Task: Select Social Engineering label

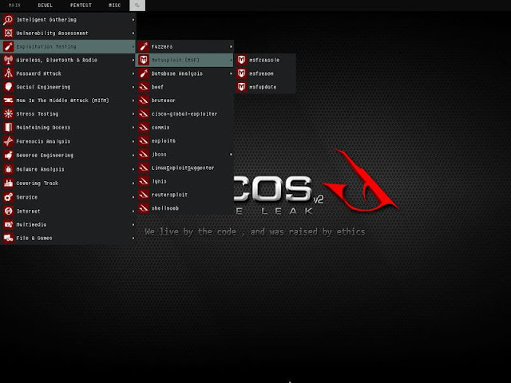Action: (x=43, y=87)
